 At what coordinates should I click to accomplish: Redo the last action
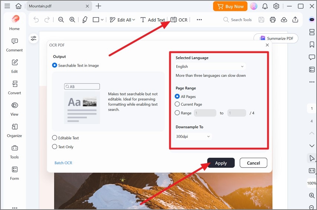pyautogui.click(x=47, y=20)
